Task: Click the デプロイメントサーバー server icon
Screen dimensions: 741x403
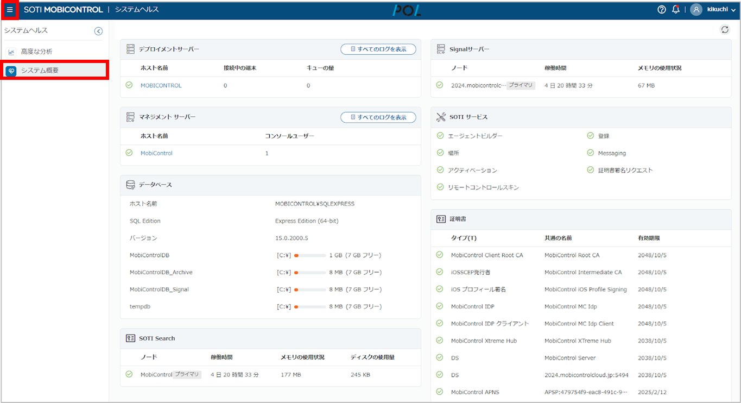Action: [x=130, y=49]
